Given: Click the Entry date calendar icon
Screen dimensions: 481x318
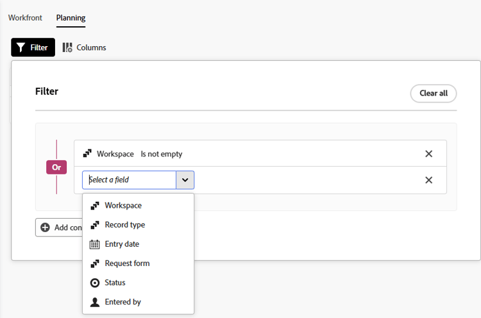Looking at the screenshot, I should coord(95,244).
